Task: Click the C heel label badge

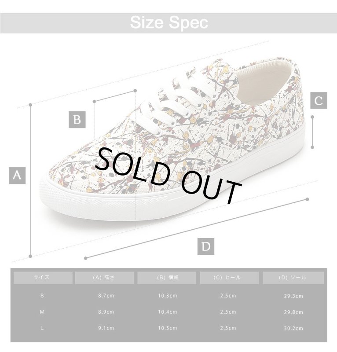Action: pyautogui.click(x=319, y=101)
